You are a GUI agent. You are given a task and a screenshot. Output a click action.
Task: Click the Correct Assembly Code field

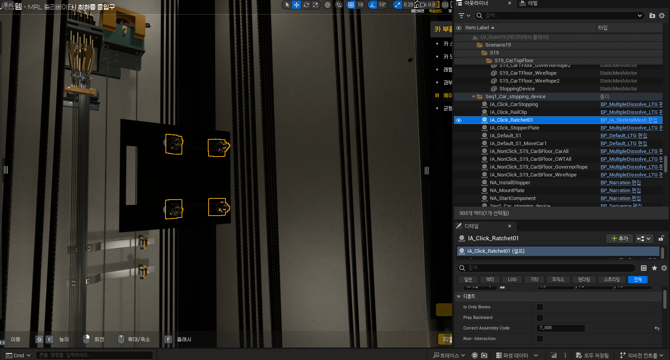560,328
